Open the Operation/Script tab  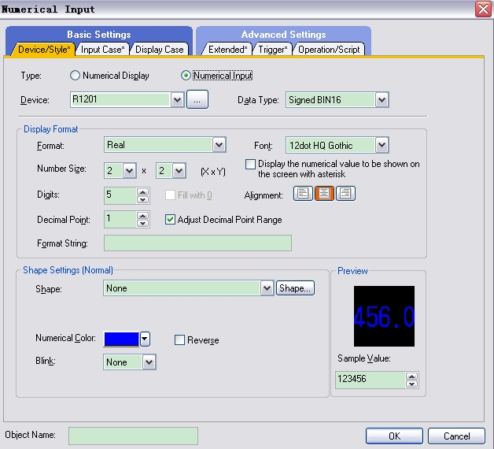[329, 50]
